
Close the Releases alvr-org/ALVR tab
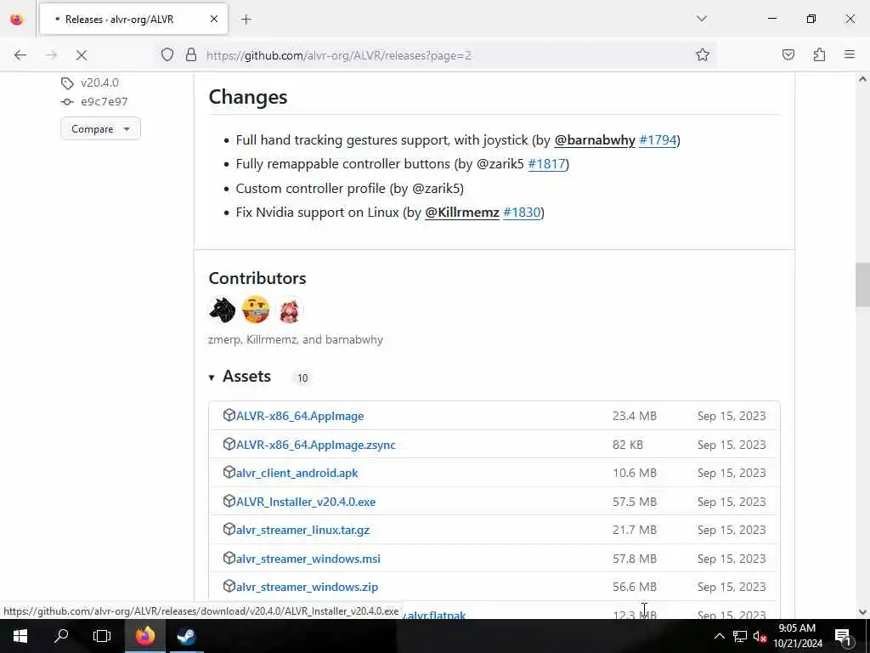click(214, 20)
